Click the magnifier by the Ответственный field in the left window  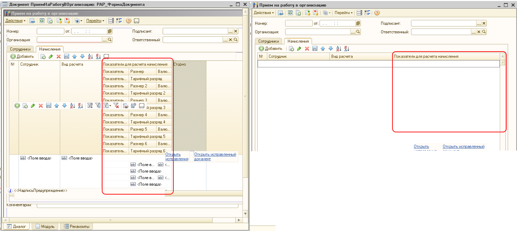[236, 40]
